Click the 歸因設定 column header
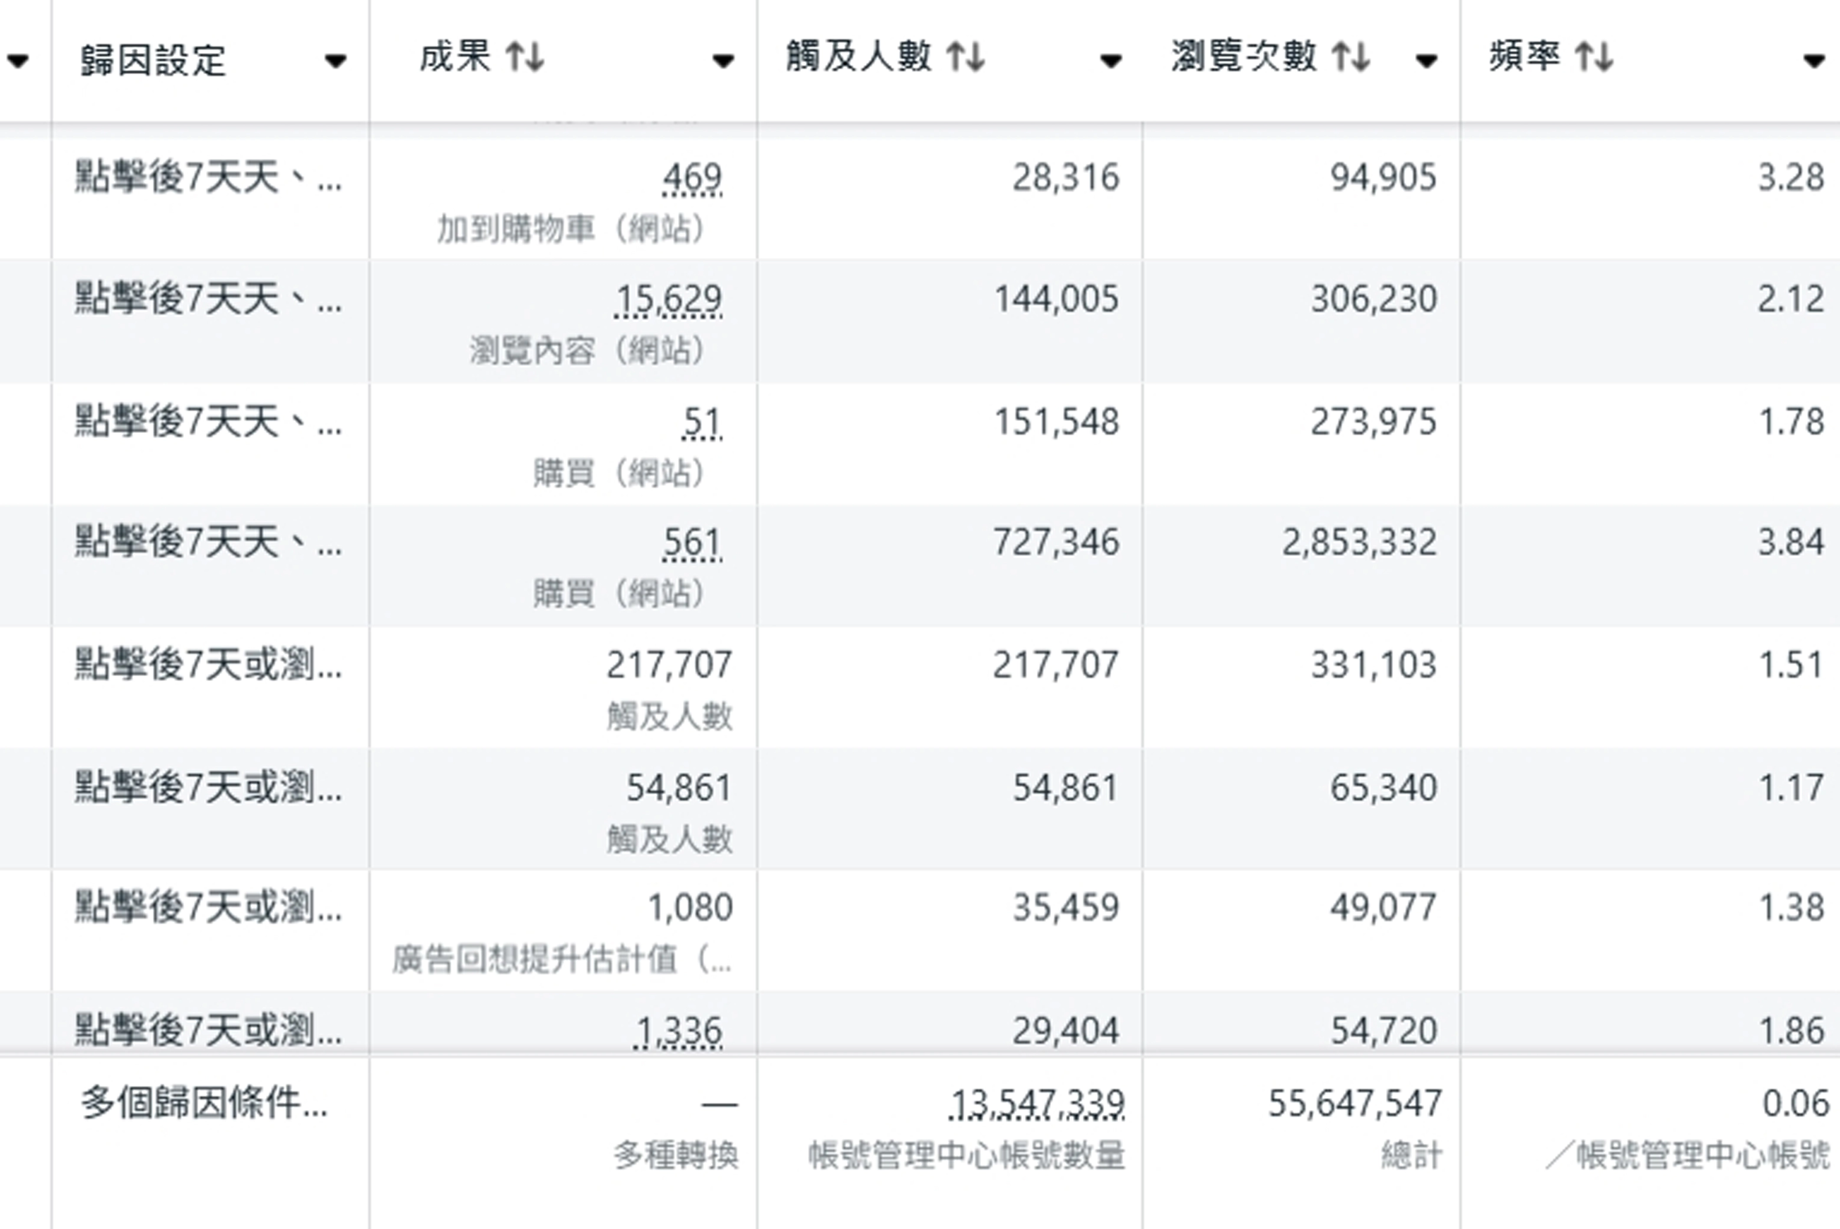1840x1229 pixels. [x=154, y=60]
